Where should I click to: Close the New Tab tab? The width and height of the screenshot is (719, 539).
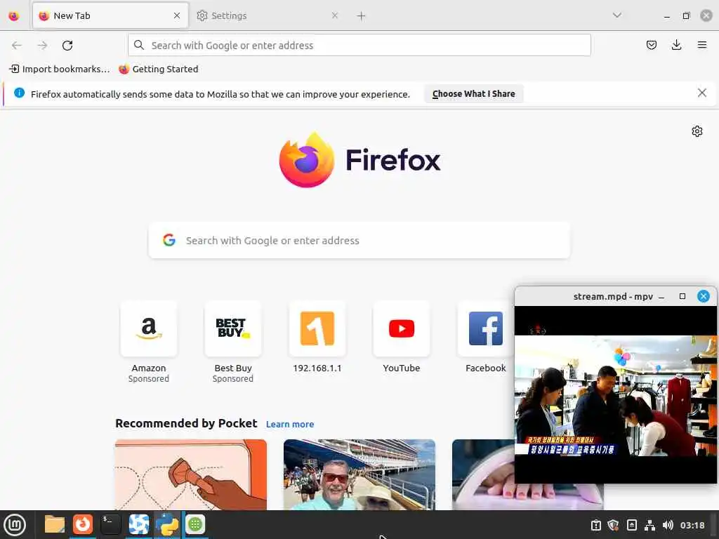click(x=177, y=15)
